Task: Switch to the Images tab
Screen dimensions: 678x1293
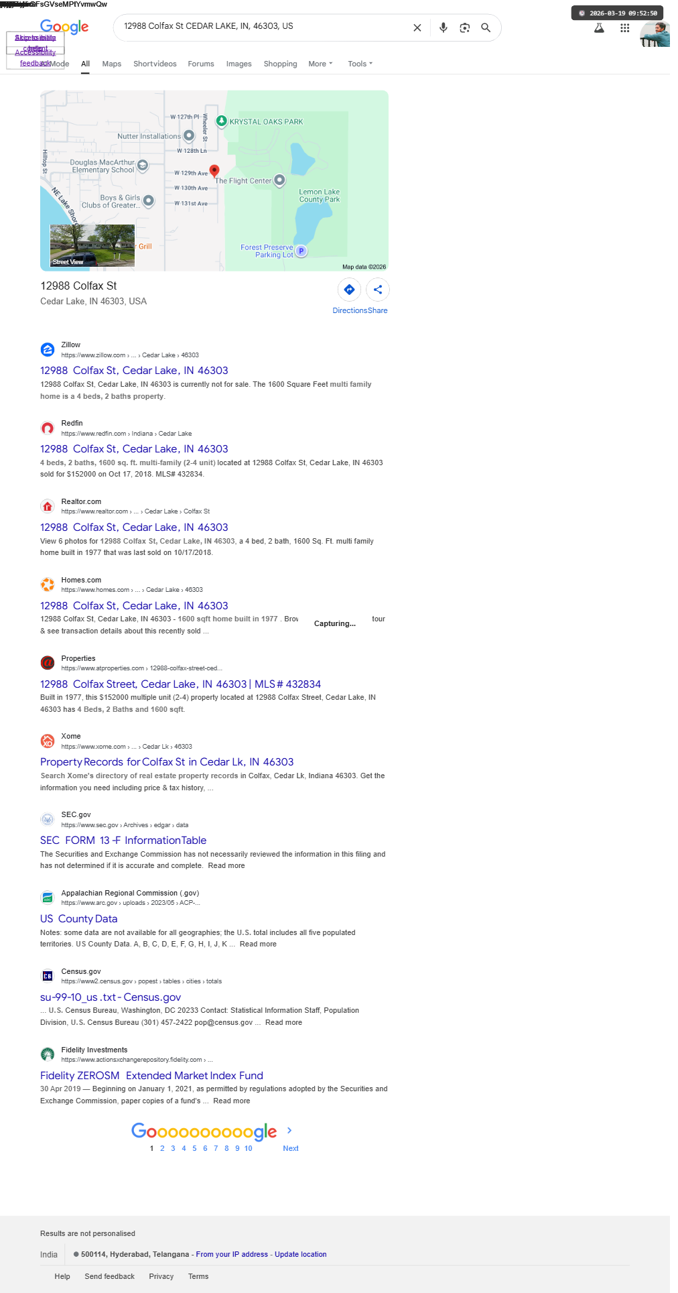Action: (x=239, y=64)
